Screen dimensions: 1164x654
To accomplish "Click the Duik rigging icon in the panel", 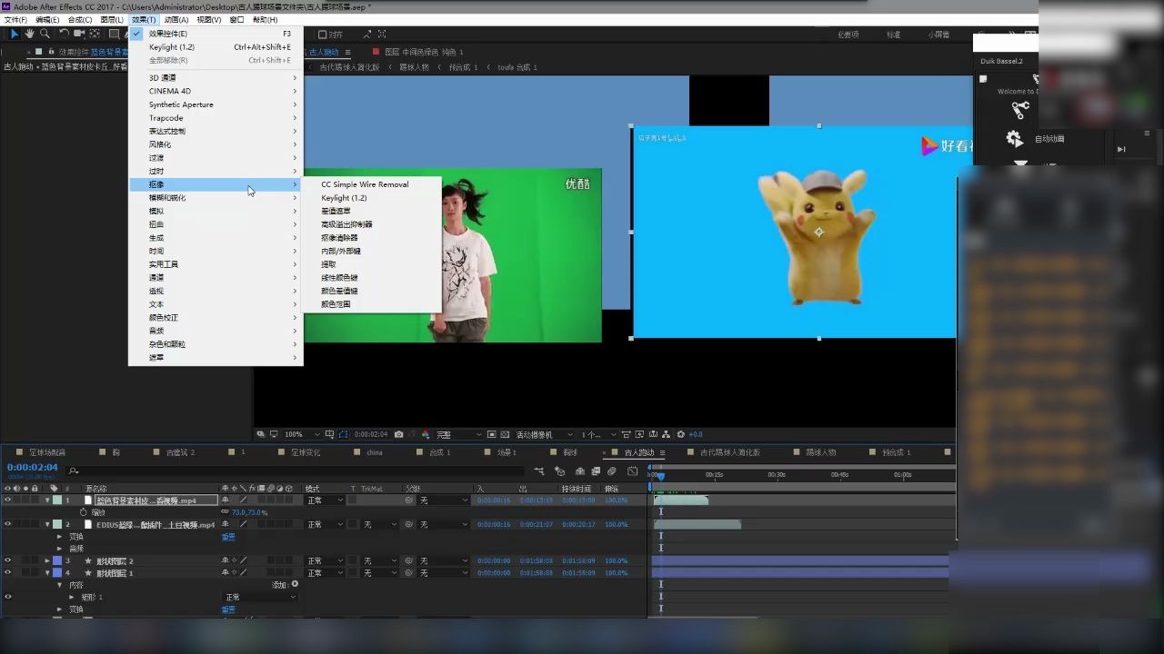I will point(1020,110).
